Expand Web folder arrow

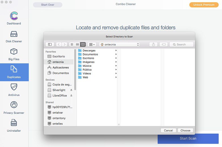(116, 77)
